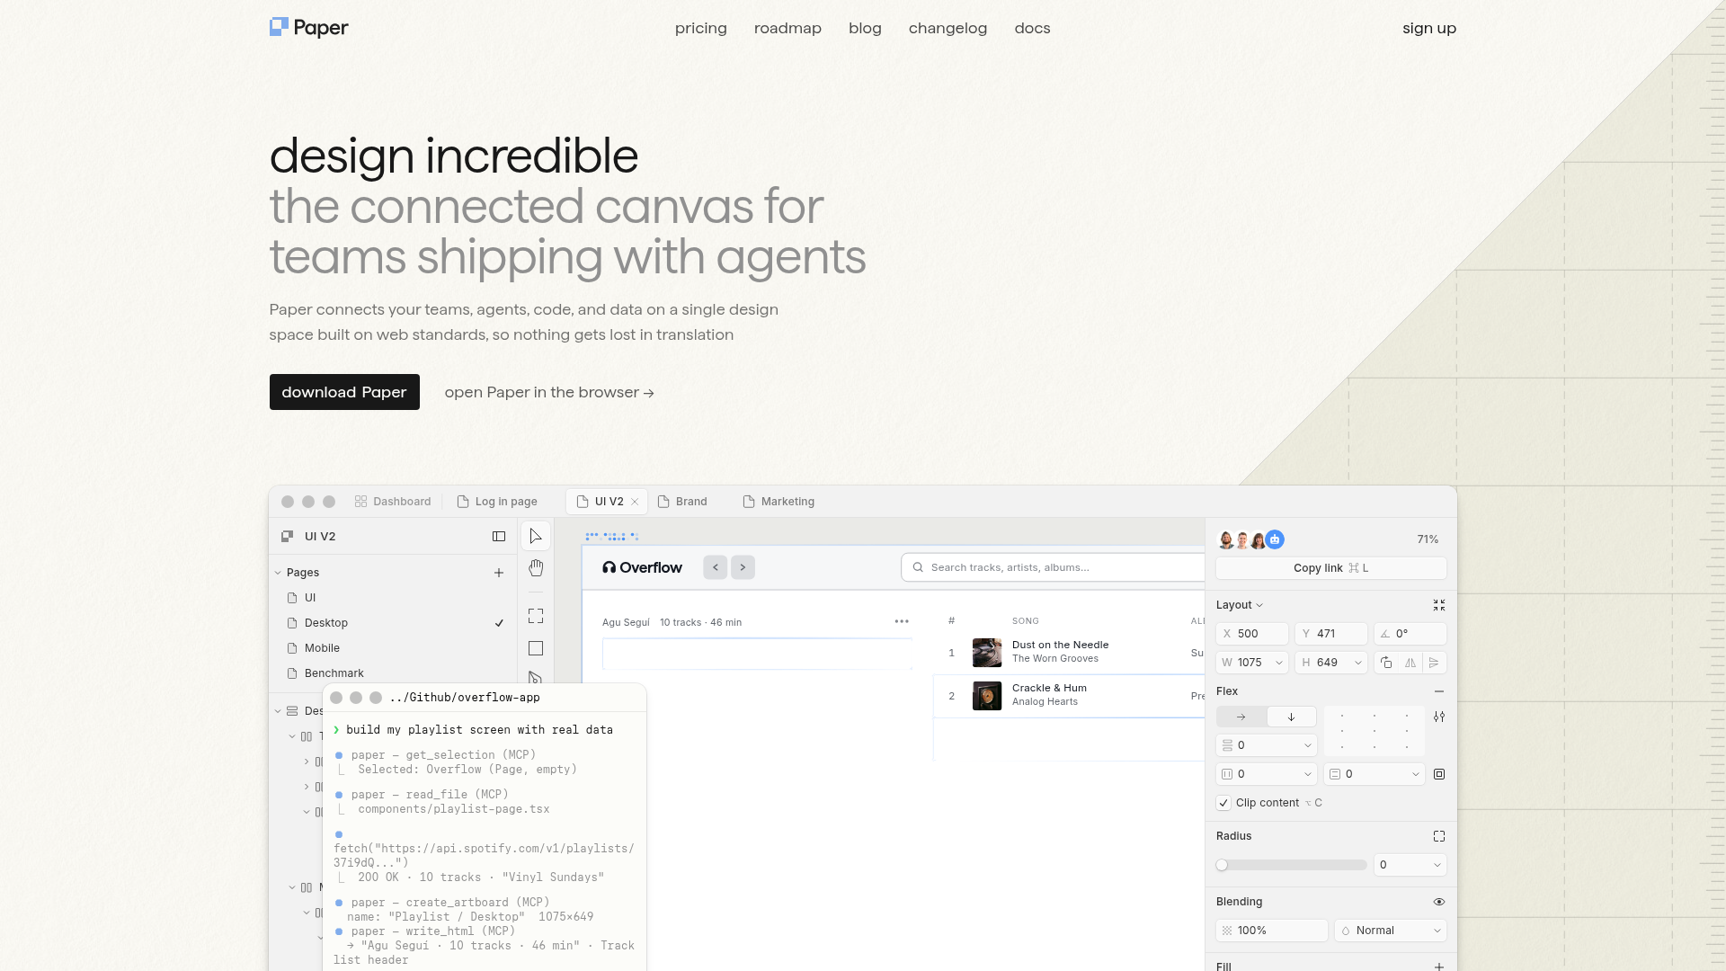Open the height 649 dropdown
Image resolution: width=1726 pixels, height=971 pixels.
coord(1358,663)
